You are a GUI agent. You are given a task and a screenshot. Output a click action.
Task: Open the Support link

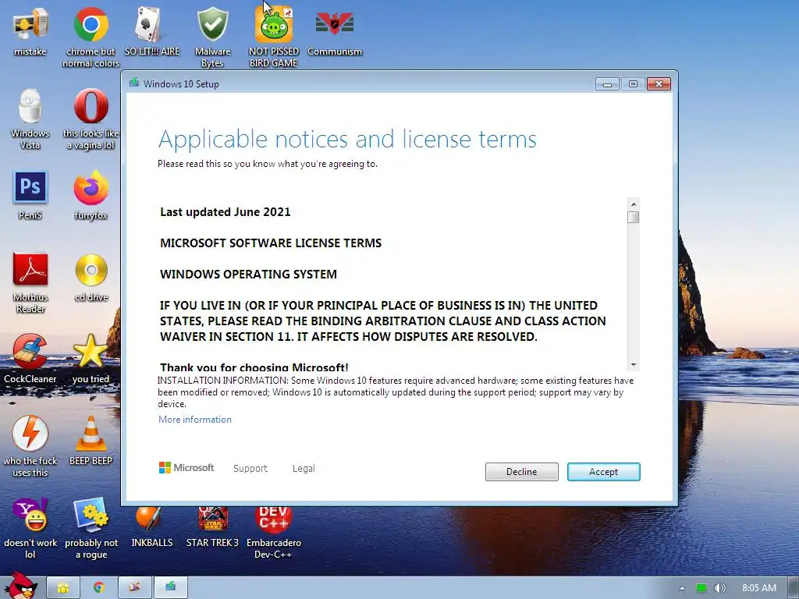click(x=250, y=468)
